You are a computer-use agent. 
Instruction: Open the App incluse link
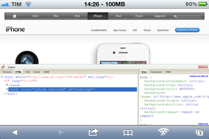120,30
